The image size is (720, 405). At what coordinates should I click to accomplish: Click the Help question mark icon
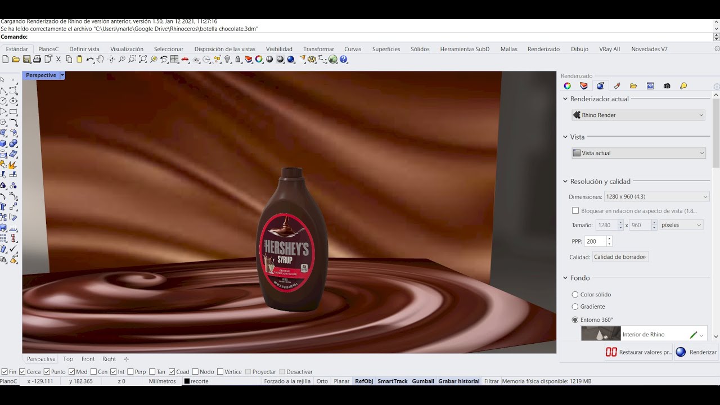[343, 59]
